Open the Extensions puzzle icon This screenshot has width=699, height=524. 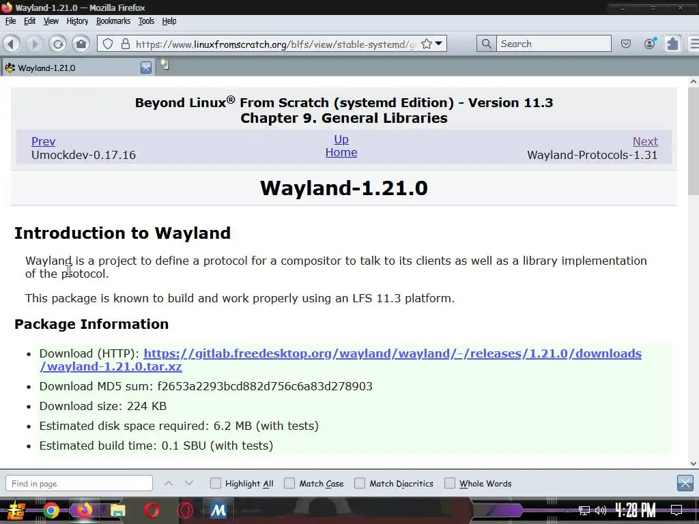click(672, 44)
